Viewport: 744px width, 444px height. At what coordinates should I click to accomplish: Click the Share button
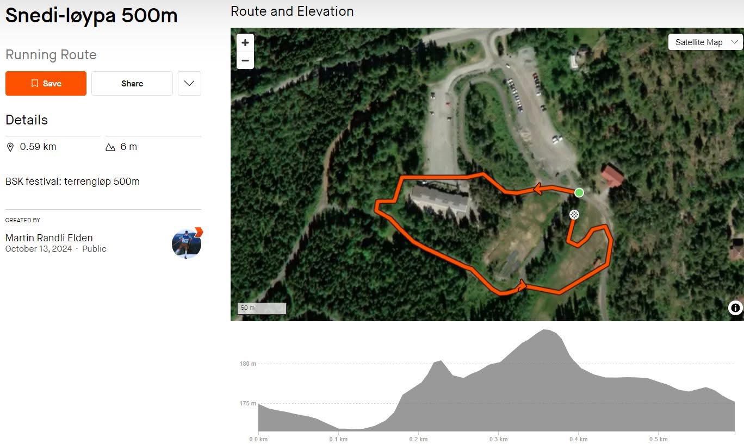[132, 84]
